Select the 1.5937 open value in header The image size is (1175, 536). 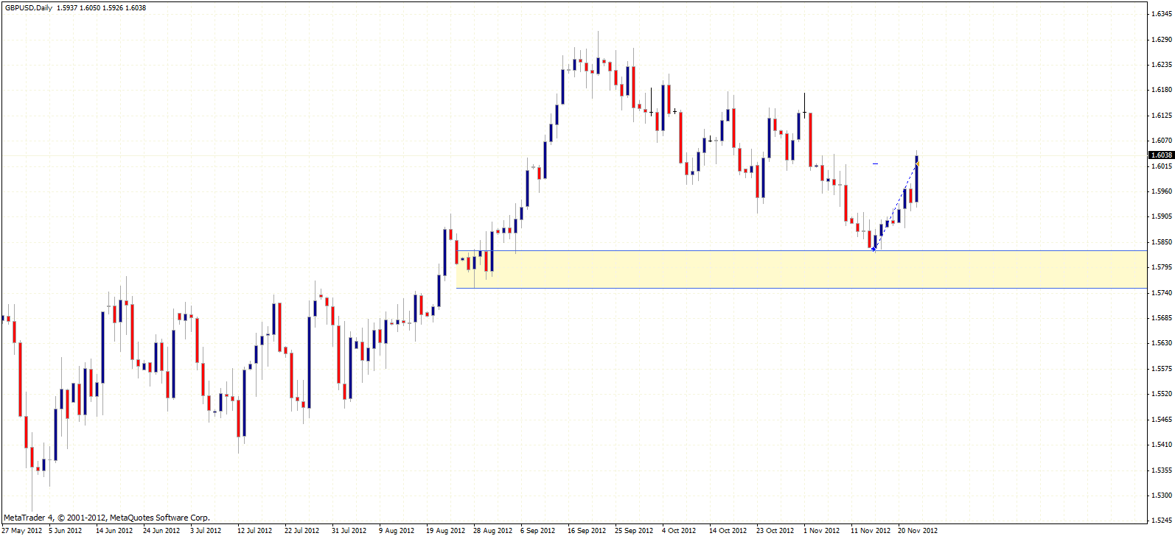click(x=67, y=8)
